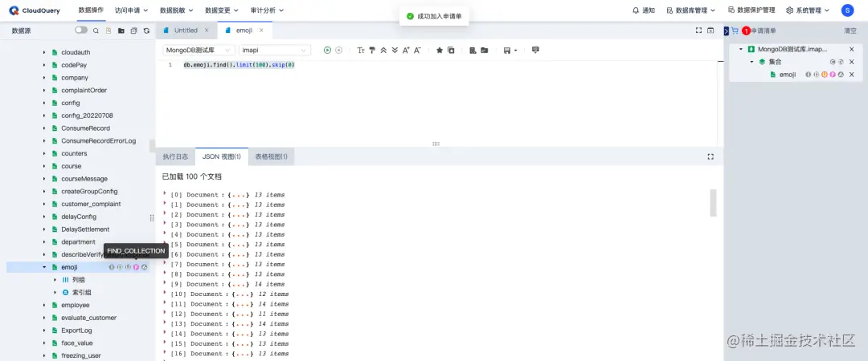Click the JSON results vertical scrollbar
The image size is (868, 361).
point(713,202)
